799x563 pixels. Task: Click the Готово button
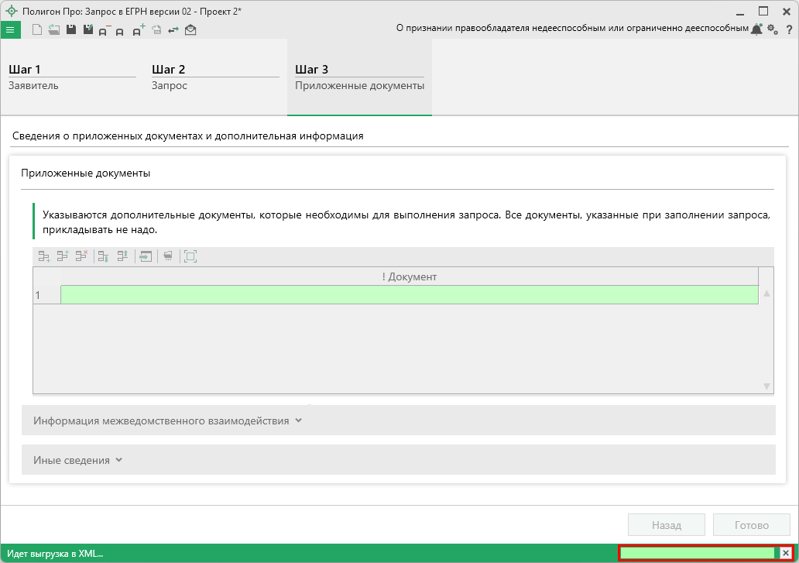point(751,525)
